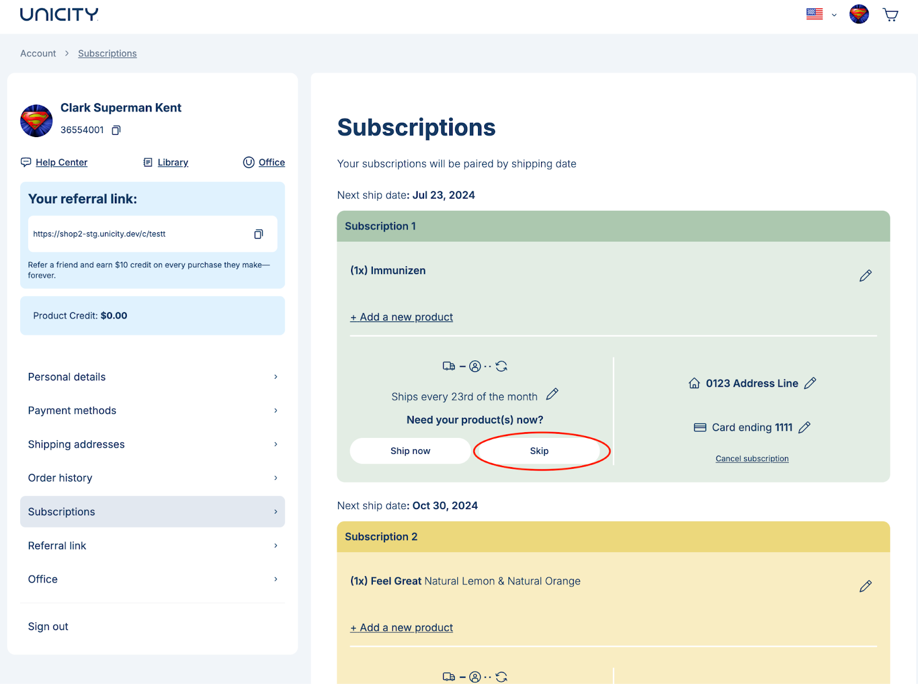This screenshot has width=918, height=684.
Task: Expand chevron beside Subscriptions
Action: tap(275, 512)
